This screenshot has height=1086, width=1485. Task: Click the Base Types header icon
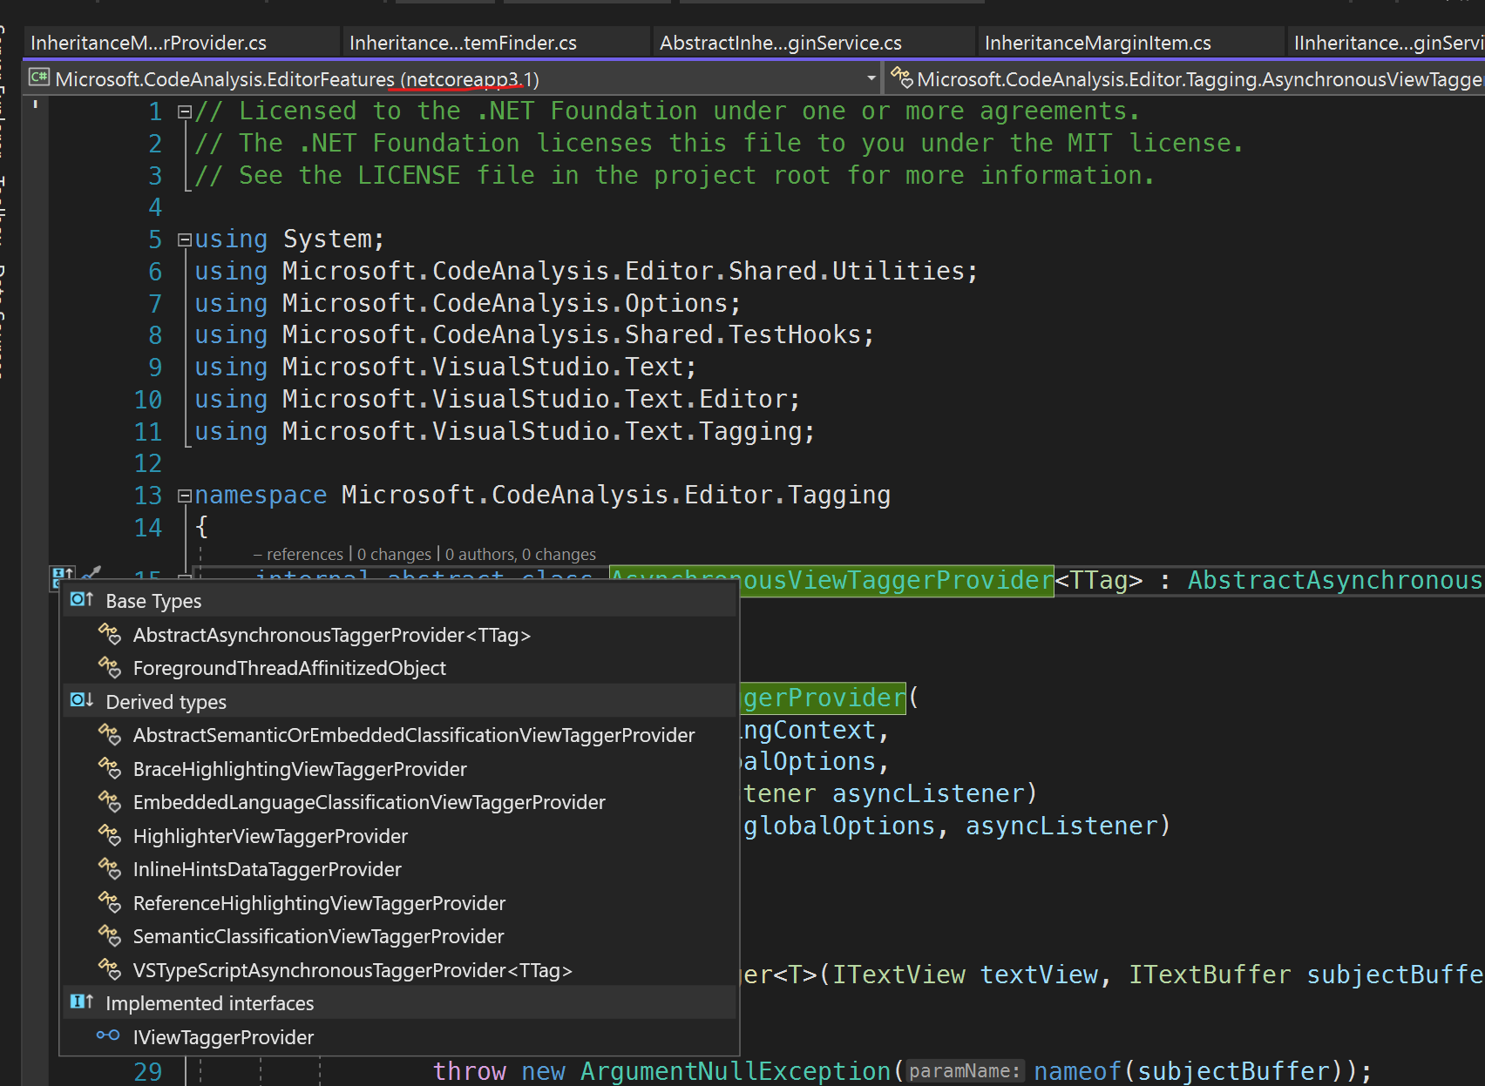tap(82, 599)
